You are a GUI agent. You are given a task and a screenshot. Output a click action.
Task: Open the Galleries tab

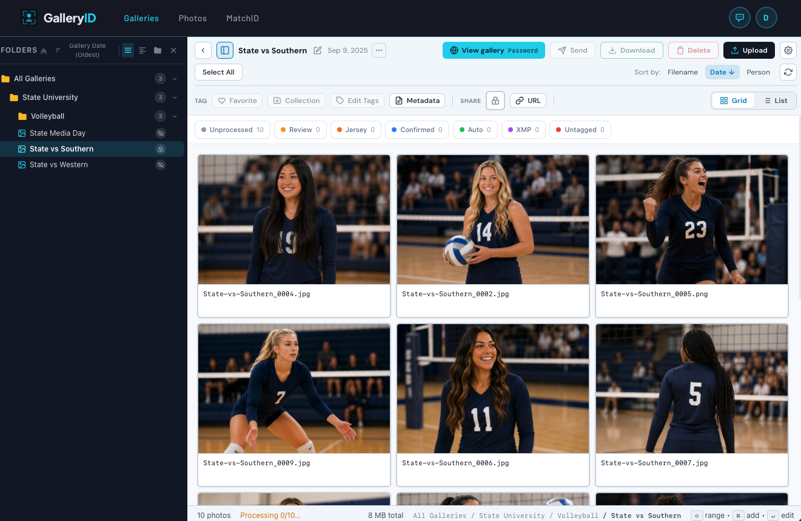[x=141, y=18]
